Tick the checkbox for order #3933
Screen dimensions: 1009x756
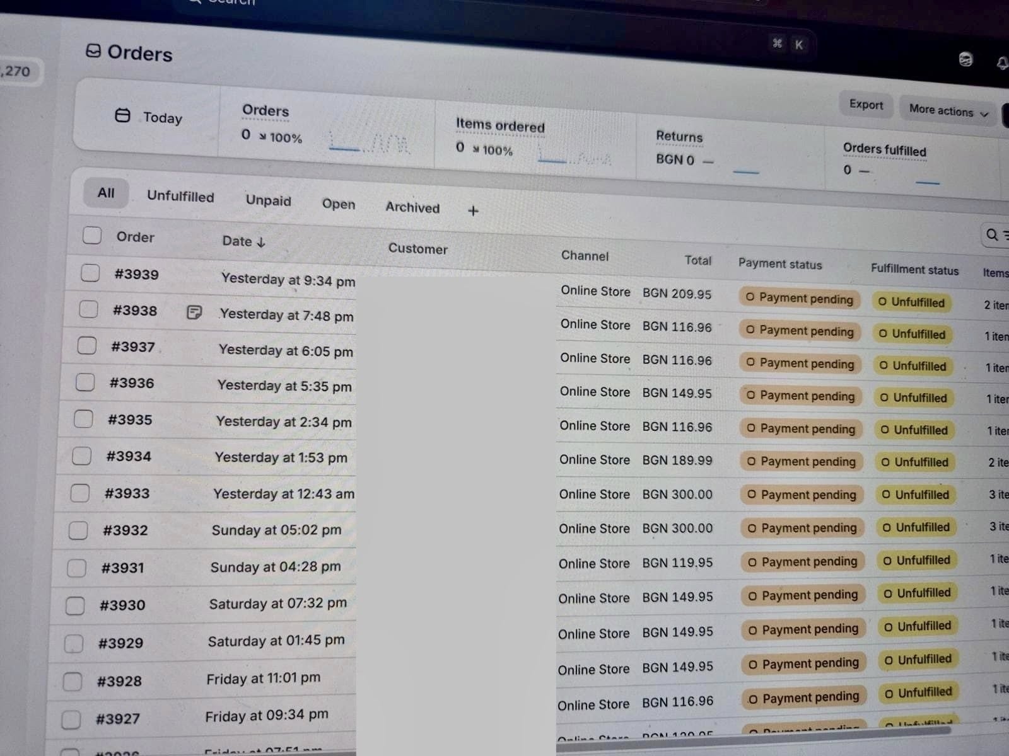pos(80,493)
